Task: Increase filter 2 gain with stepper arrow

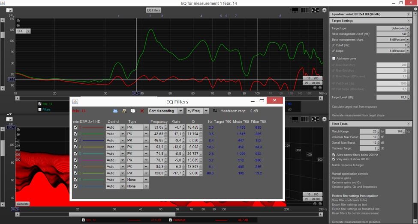Action: coord(183,133)
